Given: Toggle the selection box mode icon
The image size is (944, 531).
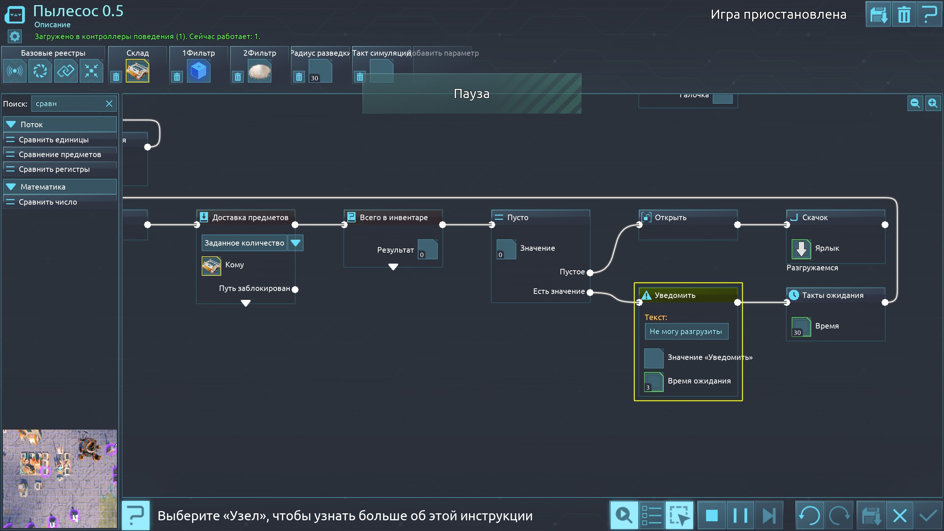Looking at the screenshot, I should click(679, 515).
